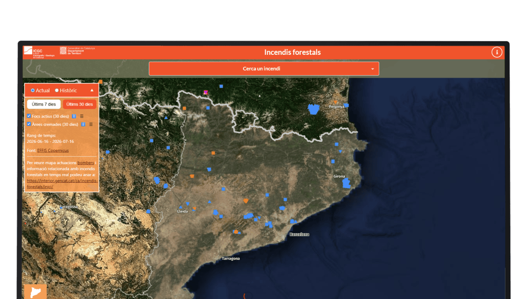Screen dimensions: 532x299
Task: Open blue info icon beside Focs actius
Action: (x=74, y=116)
